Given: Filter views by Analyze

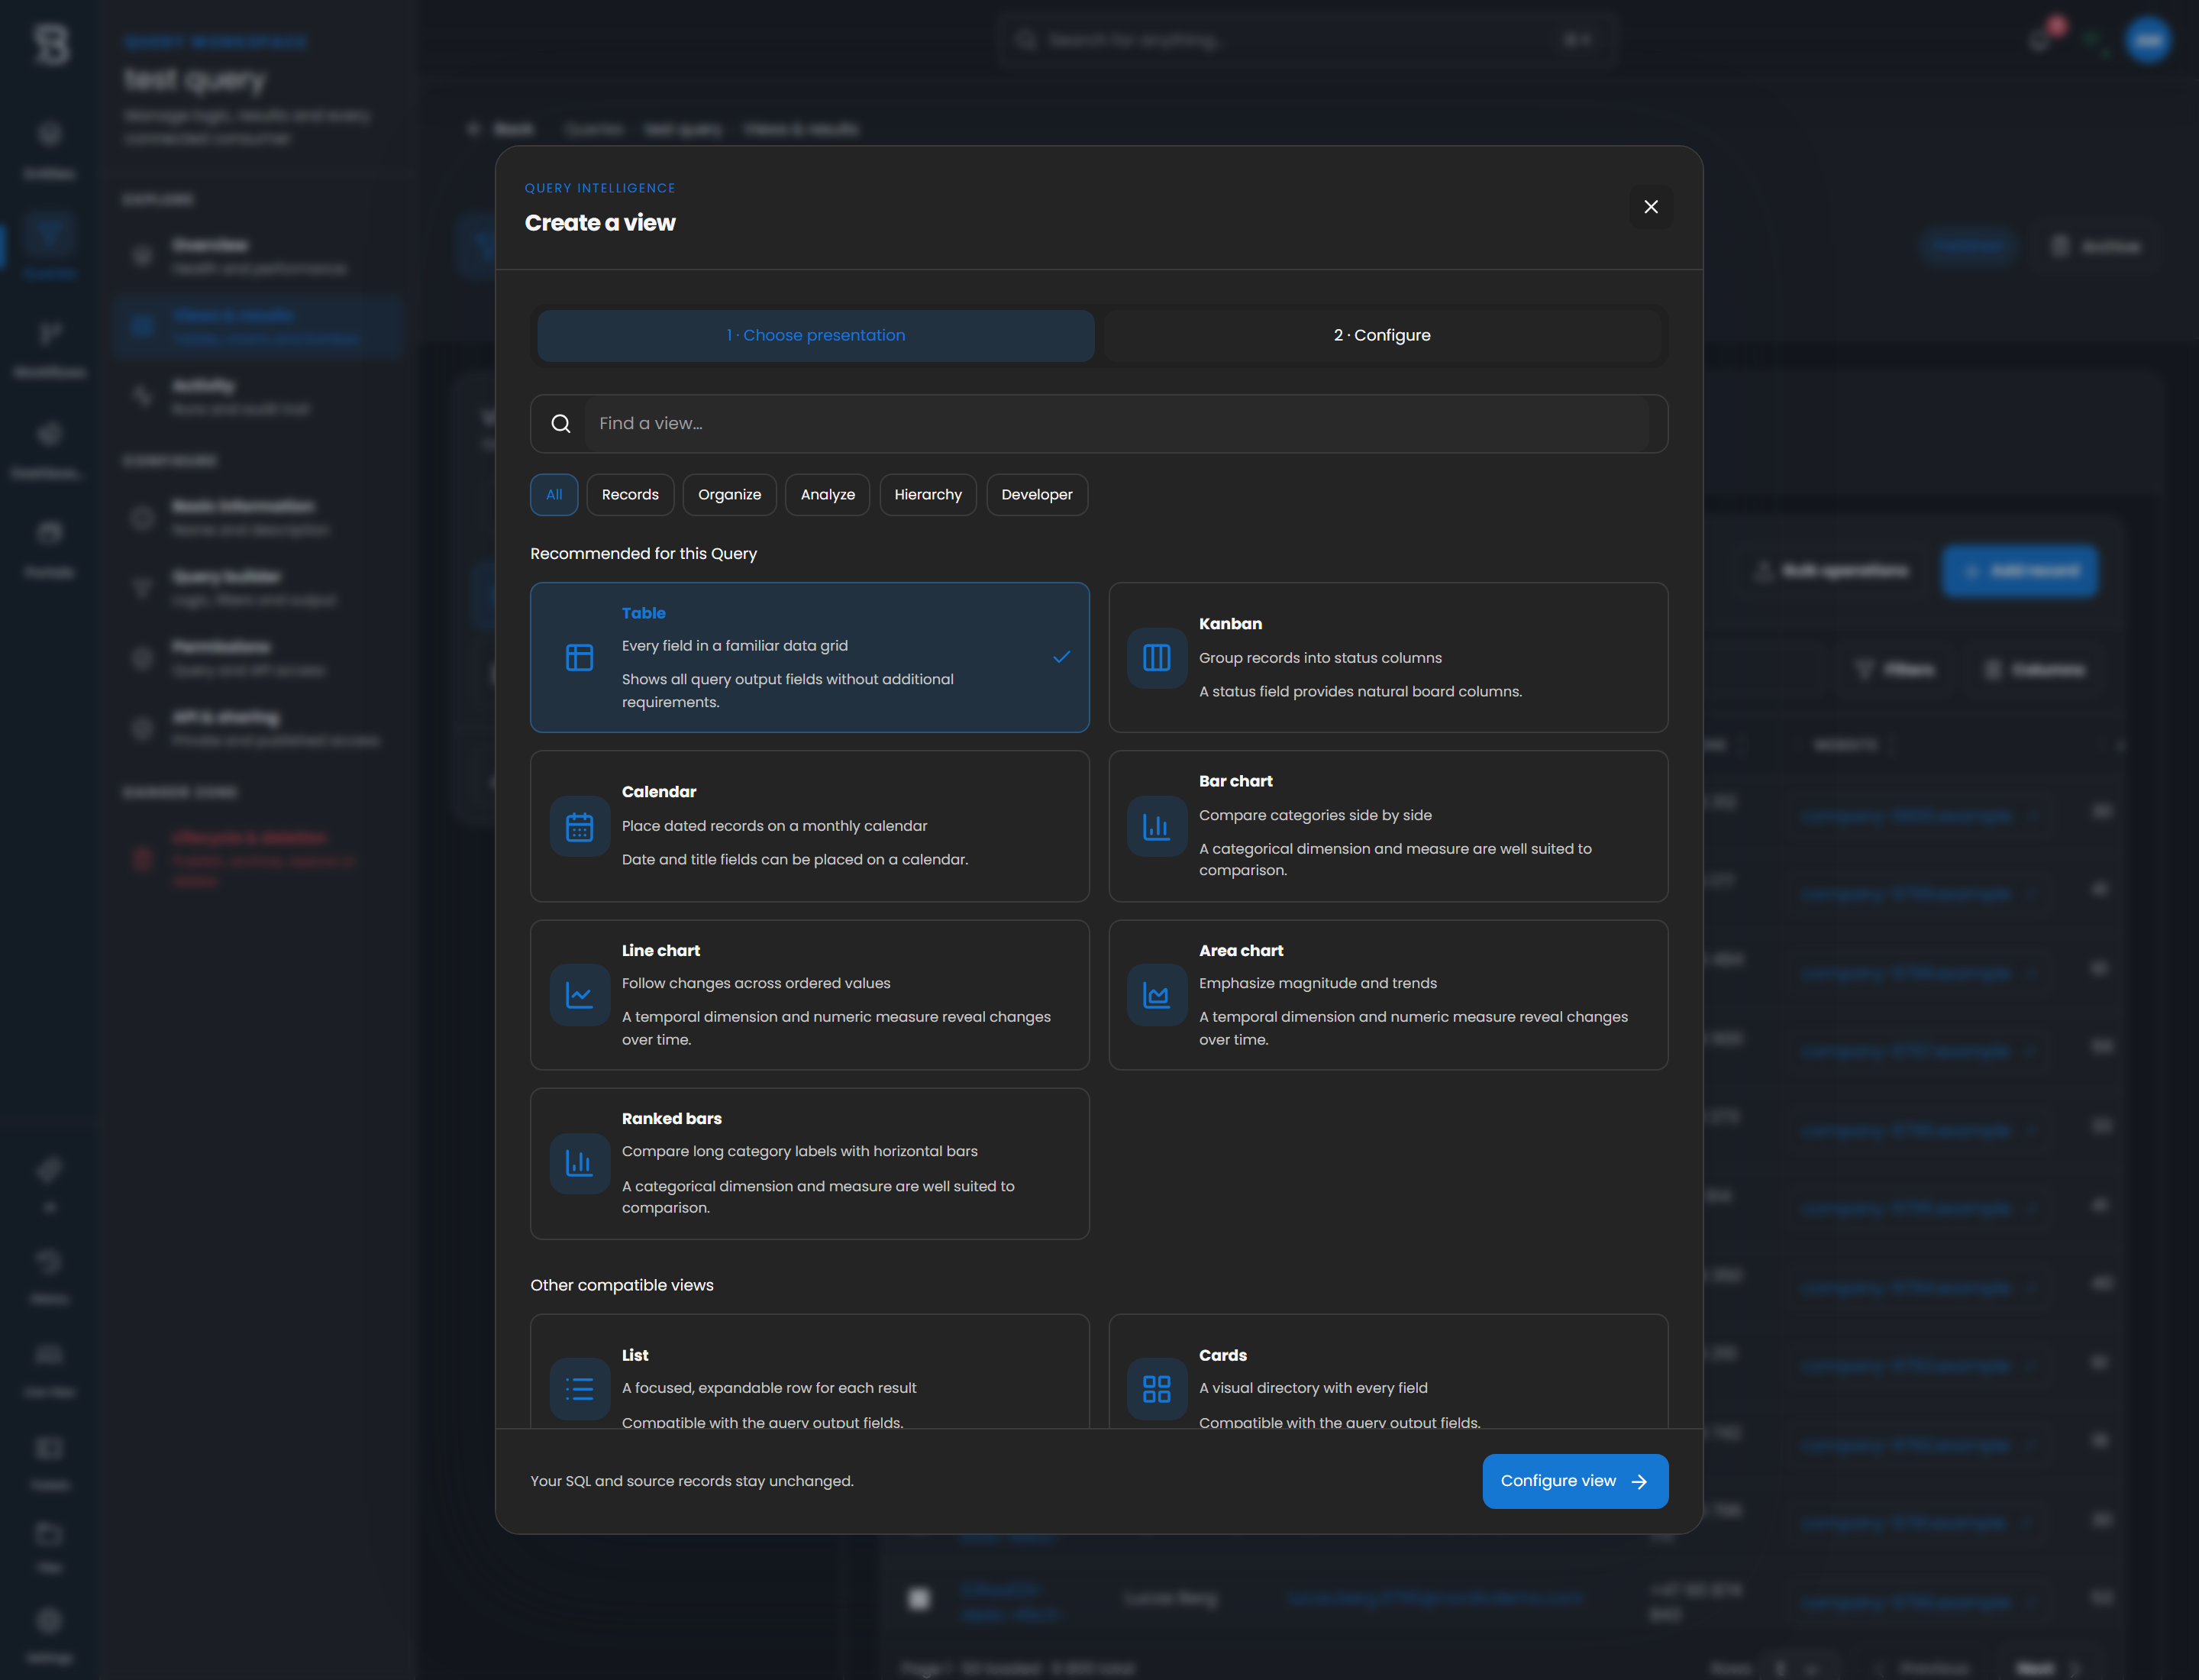Looking at the screenshot, I should (827, 494).
